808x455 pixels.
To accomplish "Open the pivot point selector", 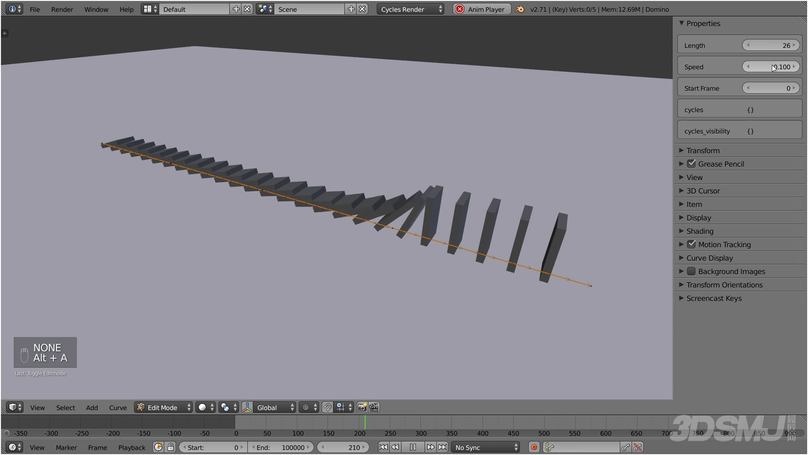I will [x=229, y=407].
